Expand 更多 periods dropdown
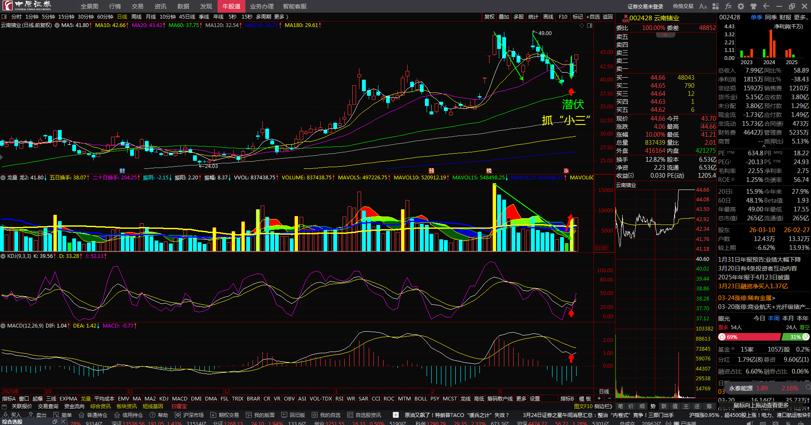 pos(281,17)
